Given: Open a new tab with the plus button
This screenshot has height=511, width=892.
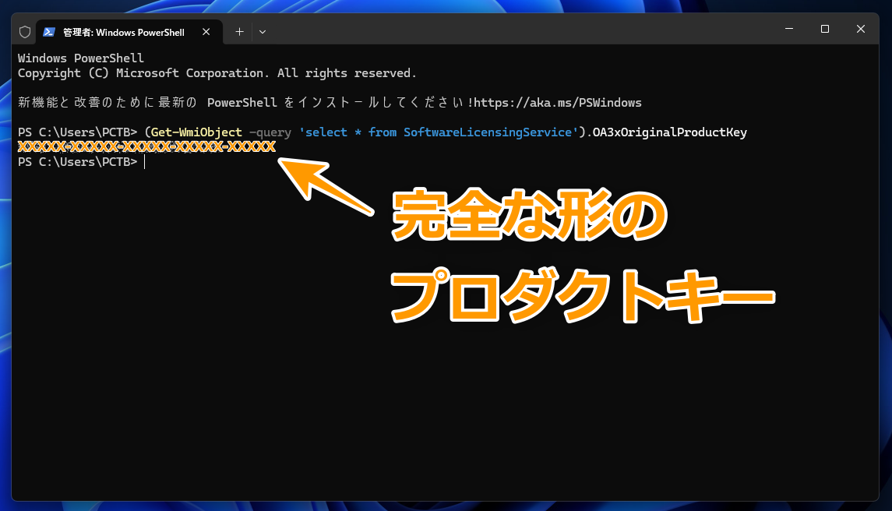Looking at the screenshot, I should coord(239,32).
